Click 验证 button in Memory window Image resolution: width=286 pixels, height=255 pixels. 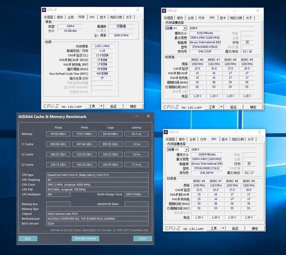click(x=114, y=106)
